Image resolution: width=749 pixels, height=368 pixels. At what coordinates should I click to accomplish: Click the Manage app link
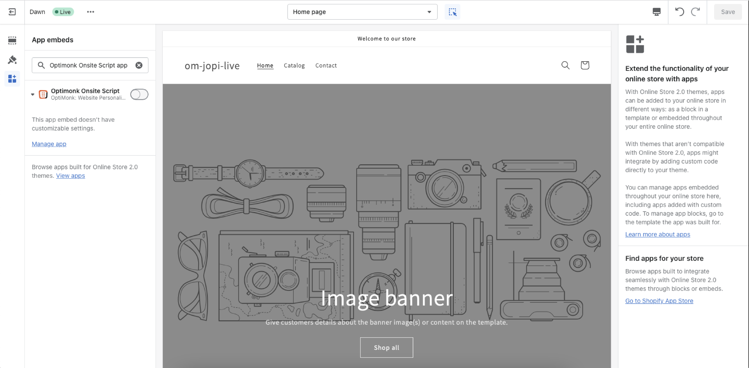[x=49, y=144]
